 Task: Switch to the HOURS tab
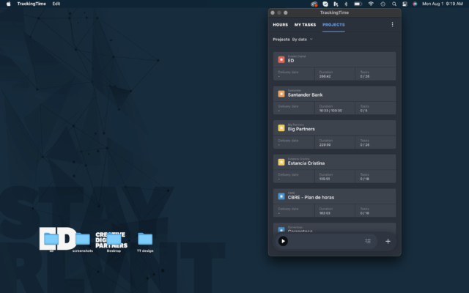tap(280, 25)
